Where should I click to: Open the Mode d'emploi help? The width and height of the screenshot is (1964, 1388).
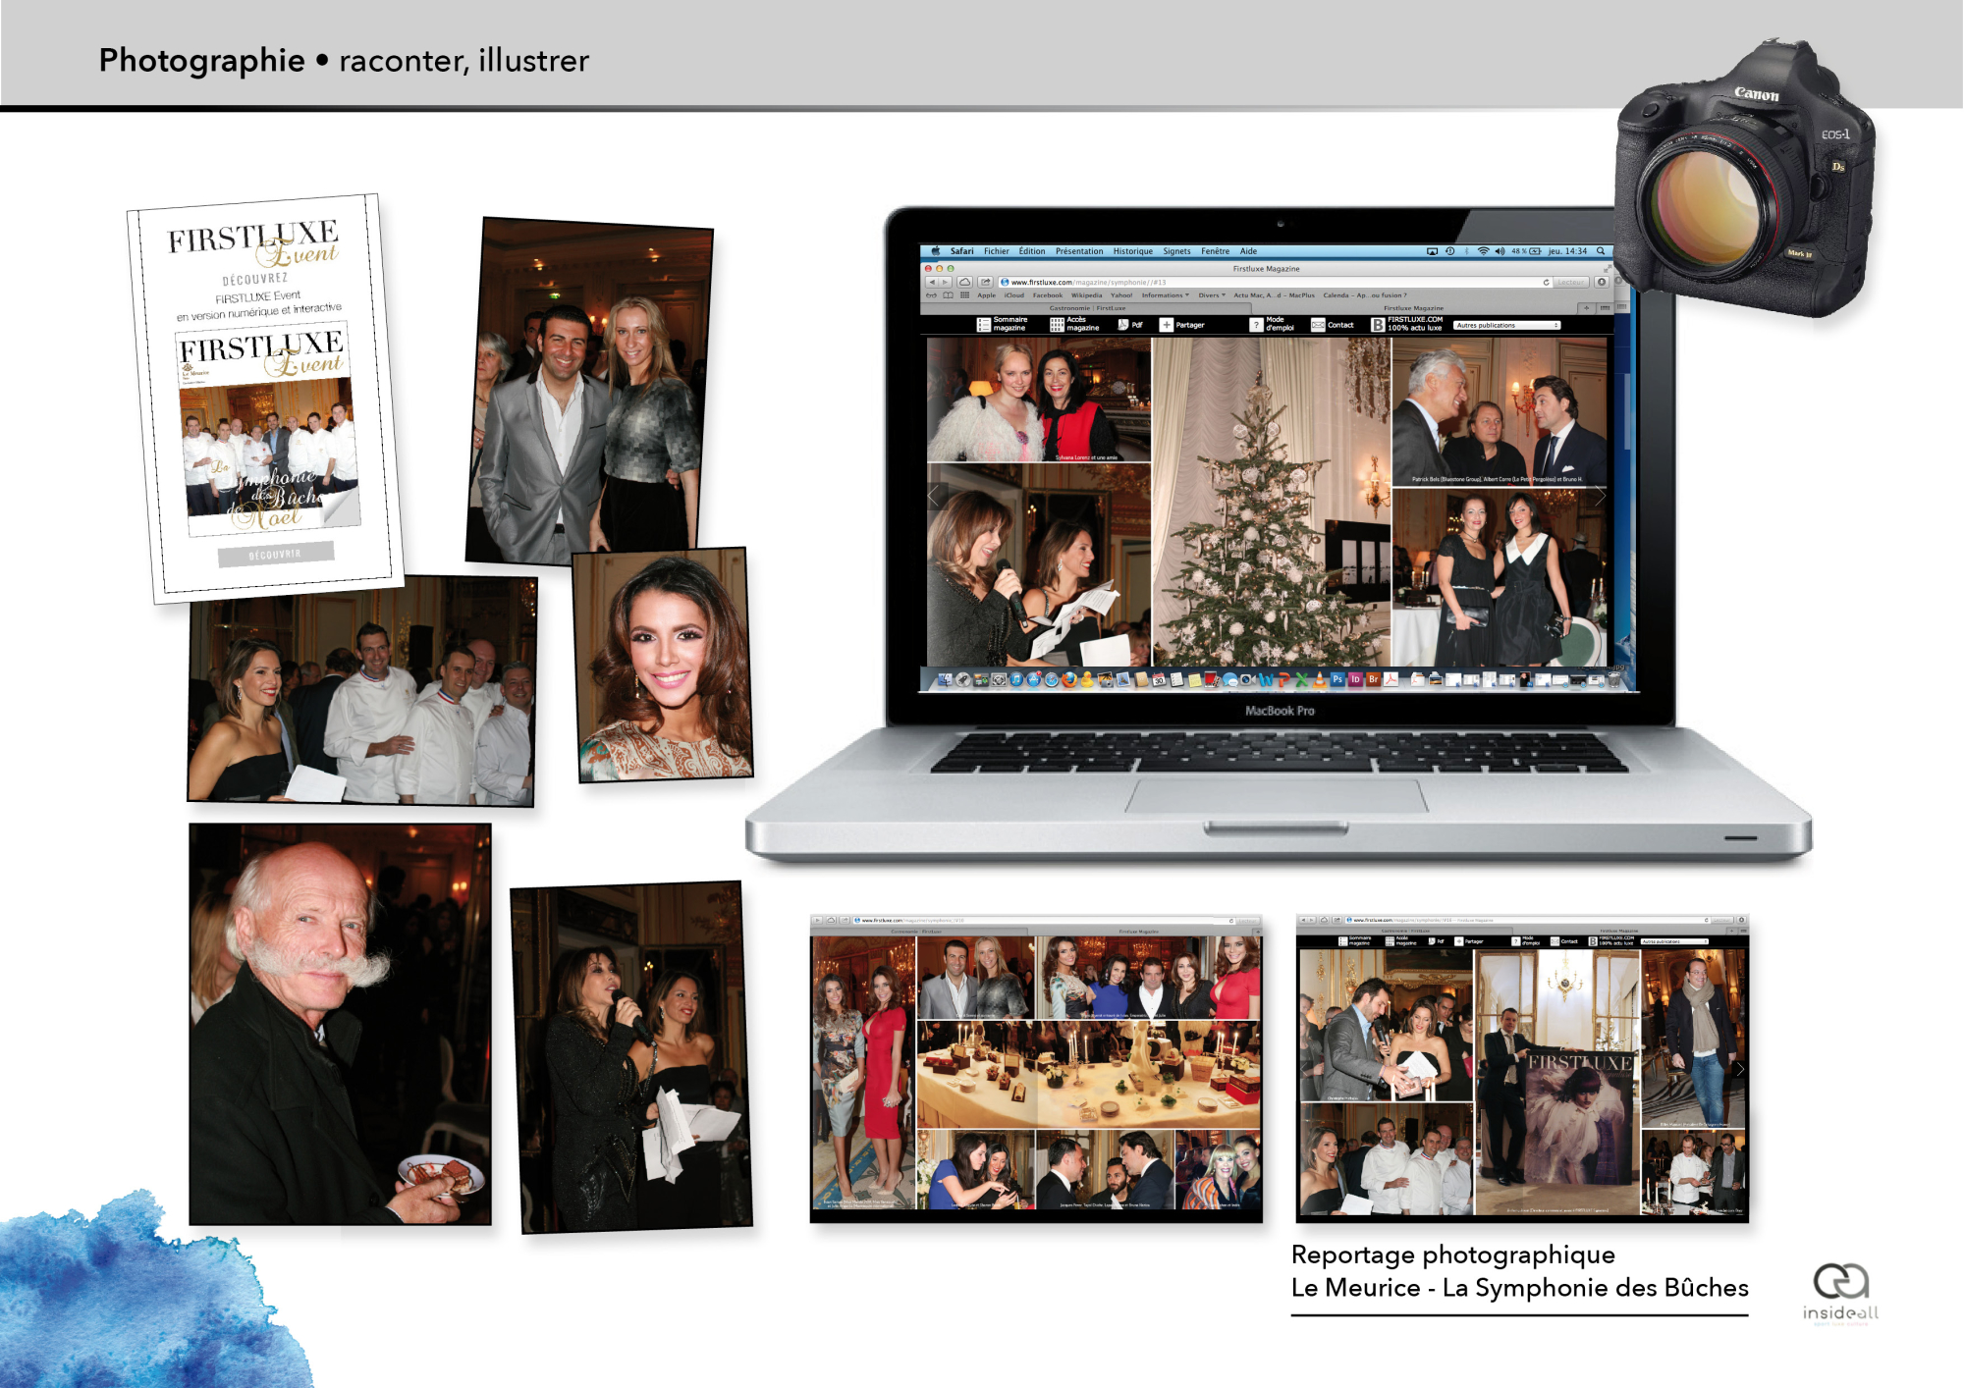tap(1256, 324)
